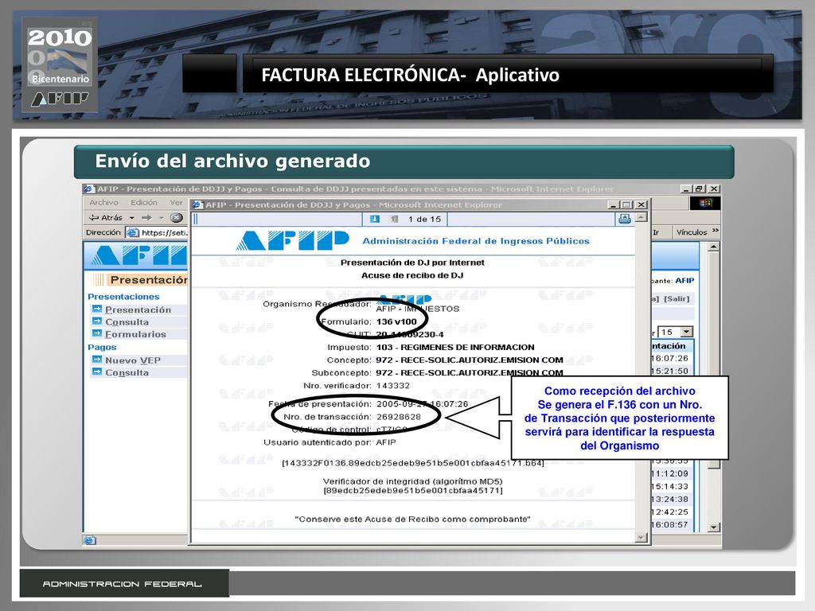The height and width of the screenshot is (611, 815).
Task: Open the Atrás history dropdown arrow
Action: tap(132, 218)
